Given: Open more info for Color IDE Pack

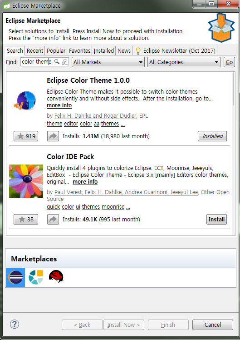Looking at the screenshot, I should click(85, 182).
